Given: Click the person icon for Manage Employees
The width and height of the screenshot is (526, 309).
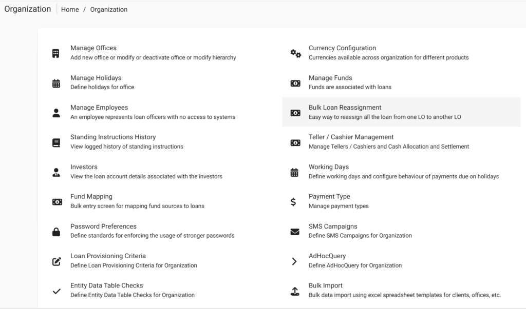Looking at the screenshot, I should (56, 113).
